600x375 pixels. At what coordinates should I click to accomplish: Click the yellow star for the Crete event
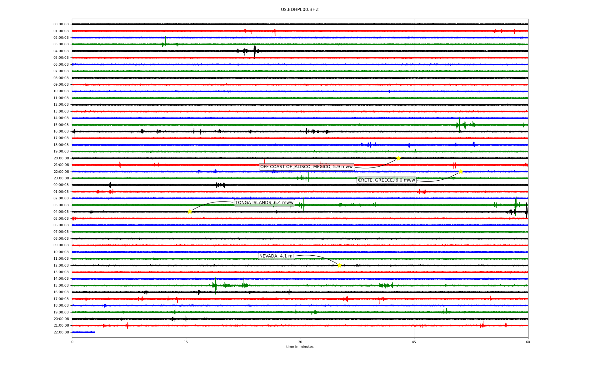[x=461, y=172]
